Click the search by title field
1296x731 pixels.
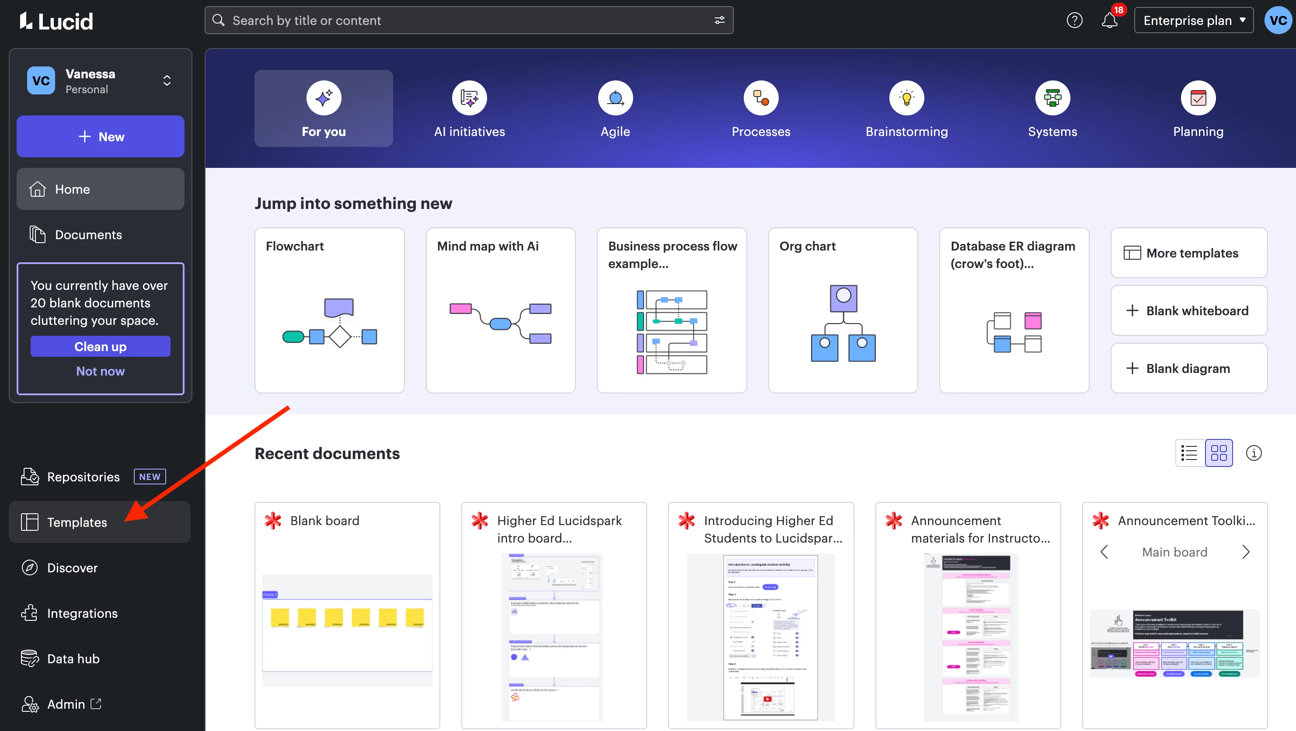point(463,20)
